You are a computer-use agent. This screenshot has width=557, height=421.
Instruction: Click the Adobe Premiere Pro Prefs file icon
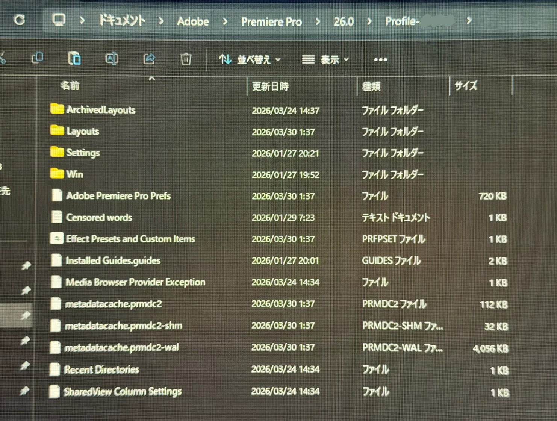57,195
